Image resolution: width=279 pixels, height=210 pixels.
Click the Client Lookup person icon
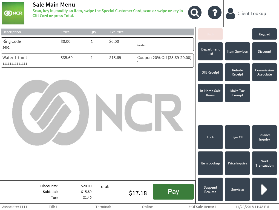(x=231, y=13)
